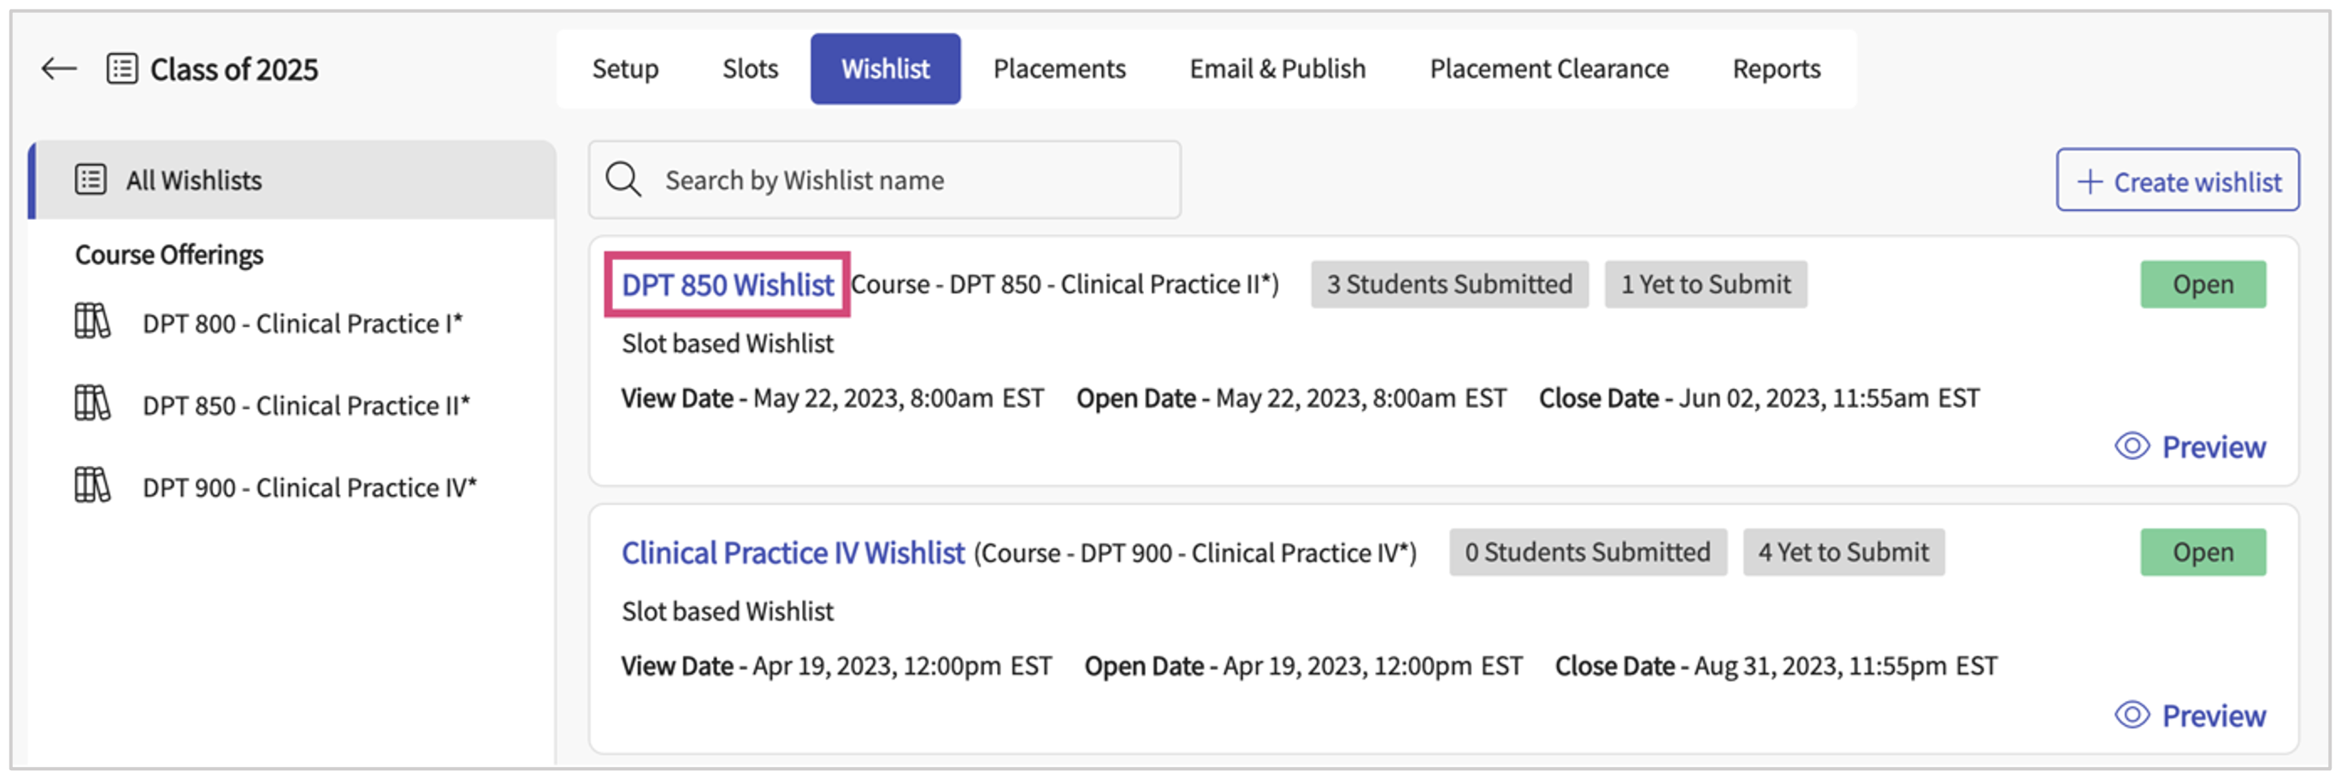The image size is (2341, 778).
Task: Click the All Wishlists list icon
Action: click(91, 180)
